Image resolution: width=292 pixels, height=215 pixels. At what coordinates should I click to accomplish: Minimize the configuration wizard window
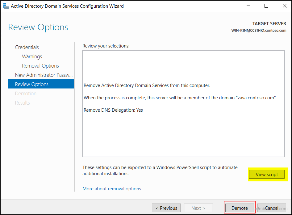pos(248,6)
